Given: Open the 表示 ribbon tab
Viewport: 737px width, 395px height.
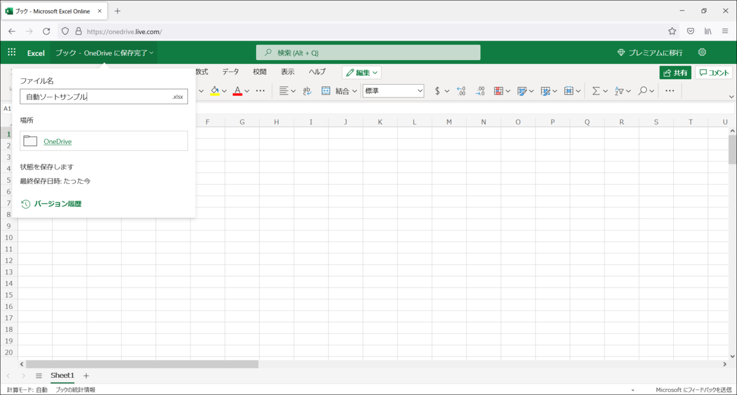Looking at the screenshot, I should tap(288, 72).
